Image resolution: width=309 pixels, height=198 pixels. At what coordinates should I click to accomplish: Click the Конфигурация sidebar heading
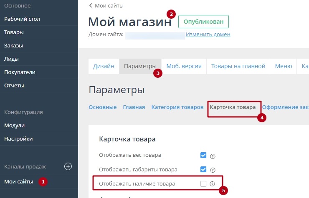[23, 112]
